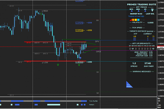The height and width of the screenshot is (109, 164).
Task: Click the TICK SPEED label
Action: 137,28
